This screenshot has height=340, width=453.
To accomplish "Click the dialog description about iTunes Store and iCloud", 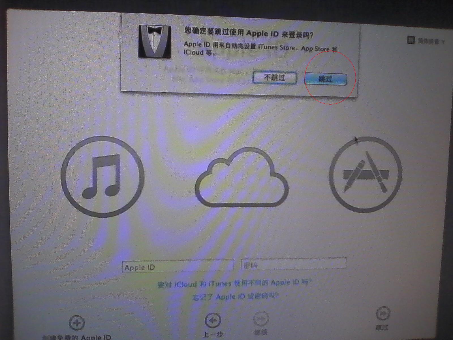I will pos(260,49).
